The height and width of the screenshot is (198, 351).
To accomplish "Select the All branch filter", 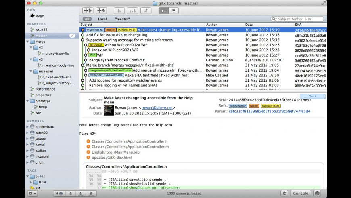I will [87, 19].
